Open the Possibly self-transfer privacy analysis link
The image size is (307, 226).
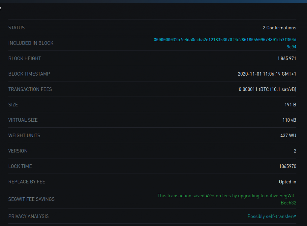click(x=272, y=216)
